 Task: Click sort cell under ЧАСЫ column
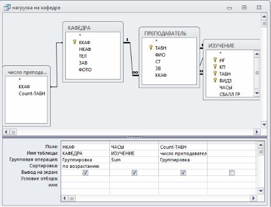[134, 166]
